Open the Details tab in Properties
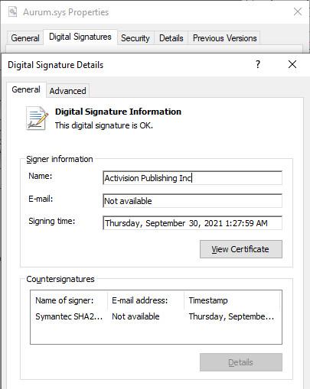This screenshot has height=389, width=310. pyautogui.click(x=171, y=38)
